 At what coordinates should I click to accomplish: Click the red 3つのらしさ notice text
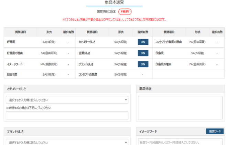pos(114,20)
